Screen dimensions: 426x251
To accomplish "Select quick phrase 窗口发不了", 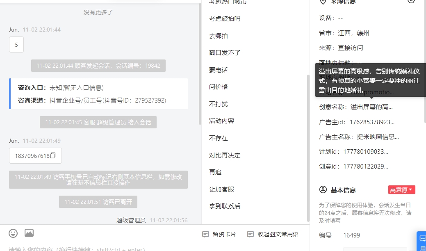I will 224,52.
